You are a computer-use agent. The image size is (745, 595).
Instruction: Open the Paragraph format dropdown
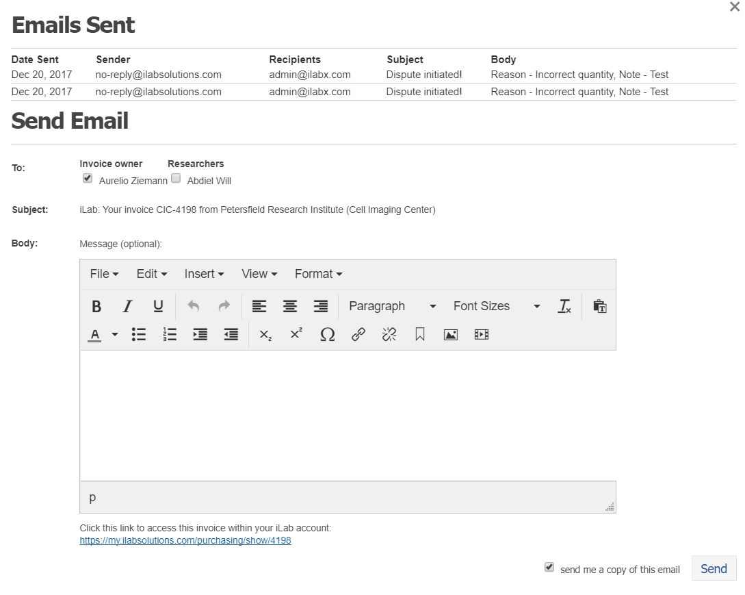[x=392, y=306]
